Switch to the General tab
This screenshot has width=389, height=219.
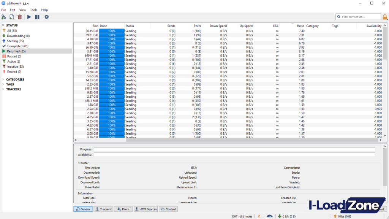(83, 209)
